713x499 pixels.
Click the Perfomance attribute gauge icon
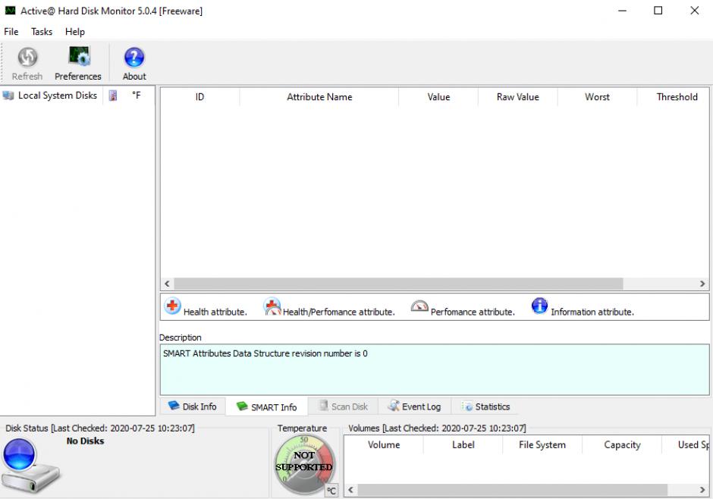[x=419, y=306]
